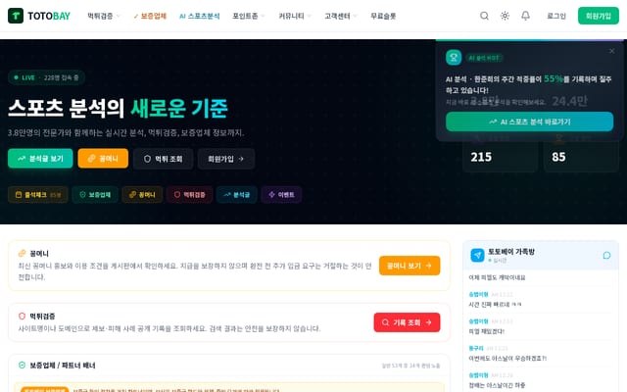The width and height of the screenshot is (627, 392).
Task: Open notifications bell icon
Action: pyautogui.click(x=525, y=16)
